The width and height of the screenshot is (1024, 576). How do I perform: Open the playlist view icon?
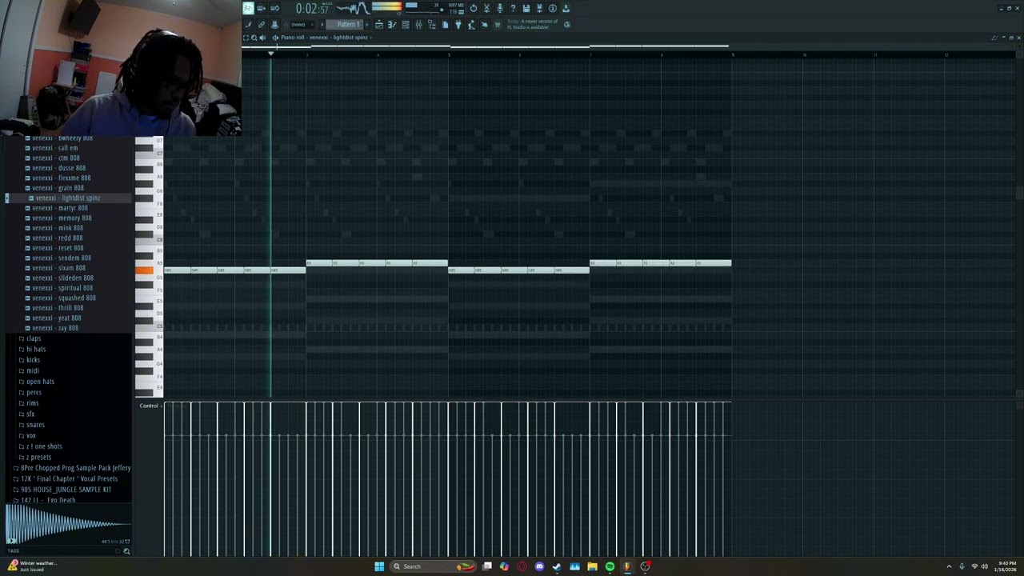click(379, 25)
